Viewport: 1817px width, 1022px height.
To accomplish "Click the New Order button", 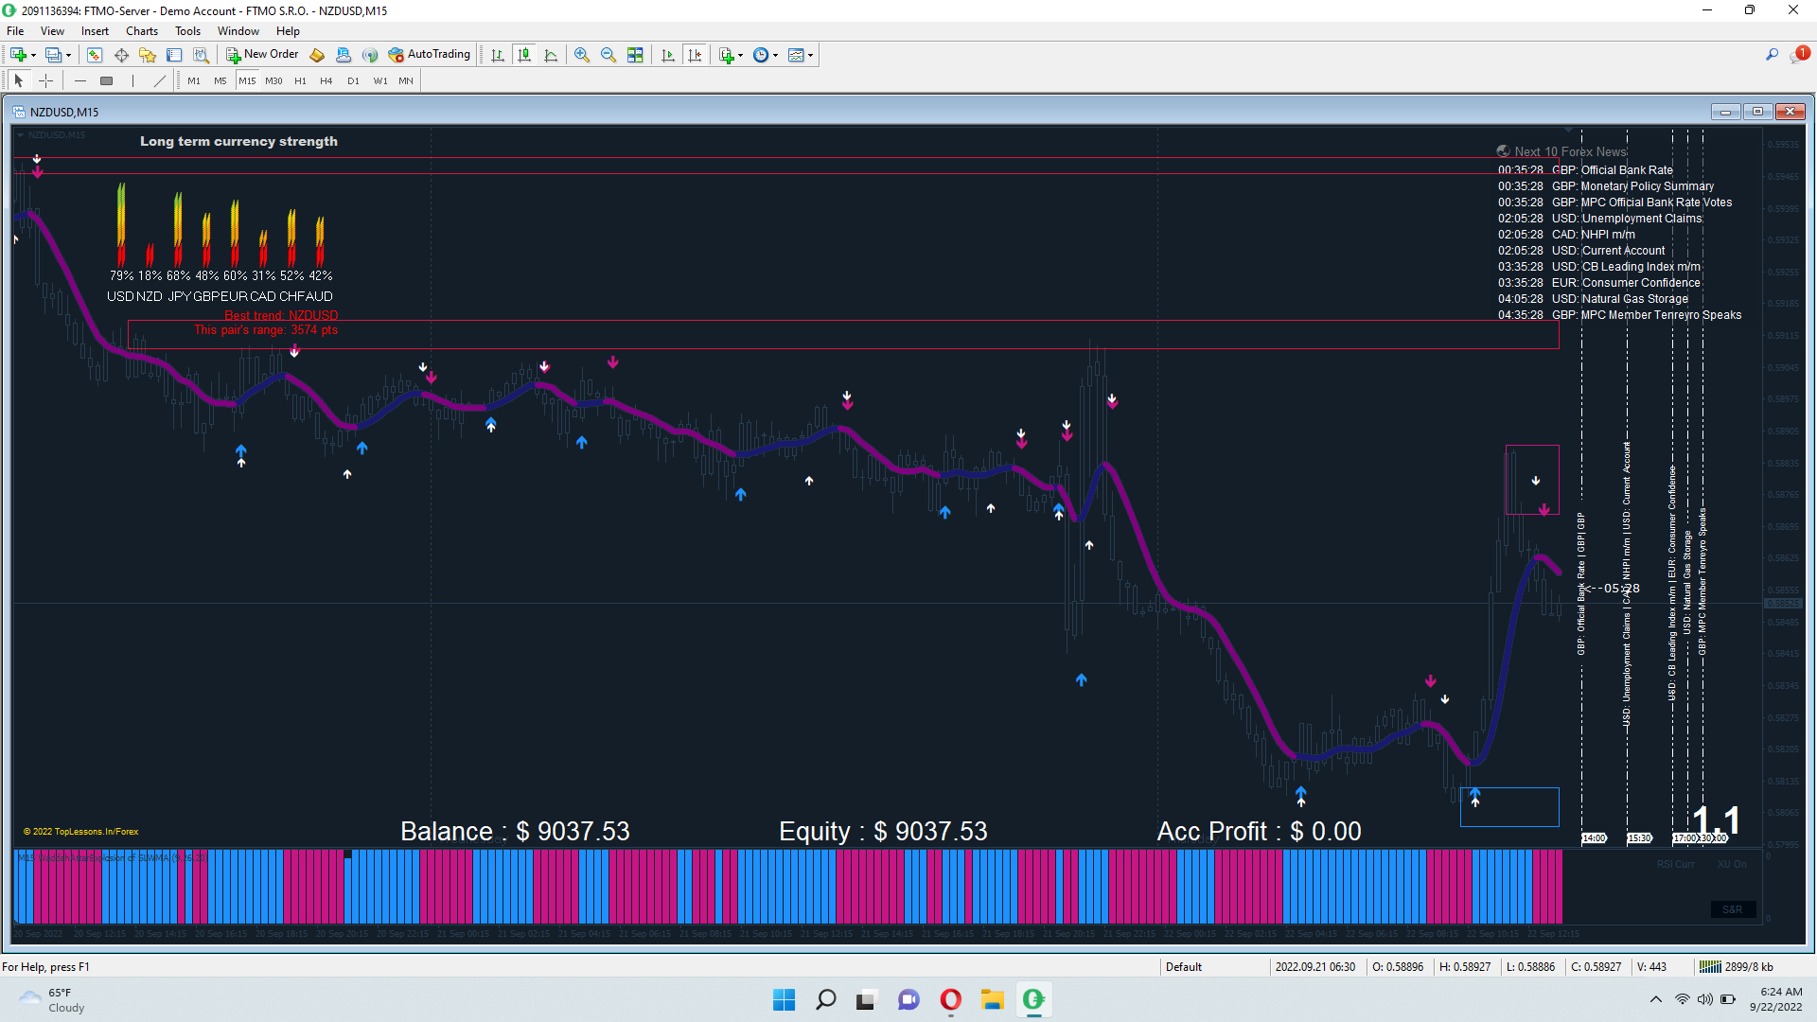I will point(262,55).
